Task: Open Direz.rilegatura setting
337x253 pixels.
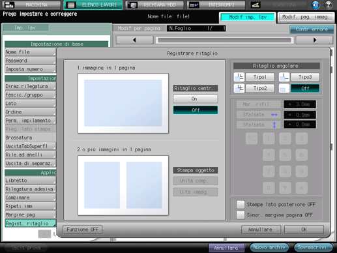Action: [x=30, y=86]
